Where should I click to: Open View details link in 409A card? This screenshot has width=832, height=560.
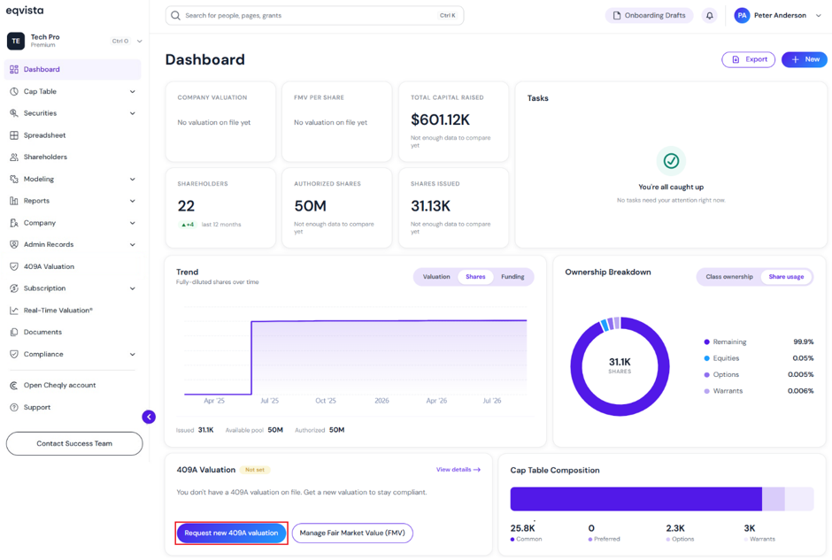[x=458, y=470]
